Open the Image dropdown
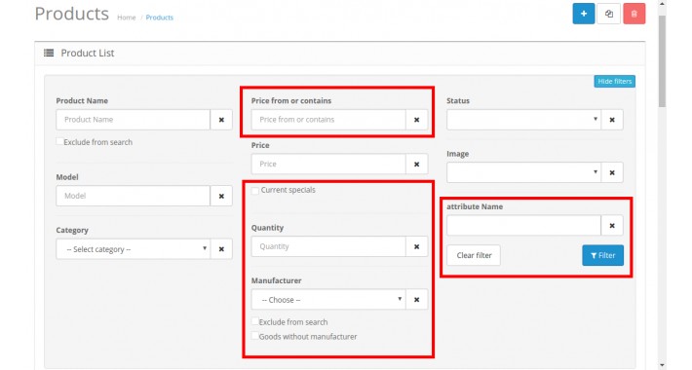The width and height of the screenshot is (692, 370). (x=523, y=172)
